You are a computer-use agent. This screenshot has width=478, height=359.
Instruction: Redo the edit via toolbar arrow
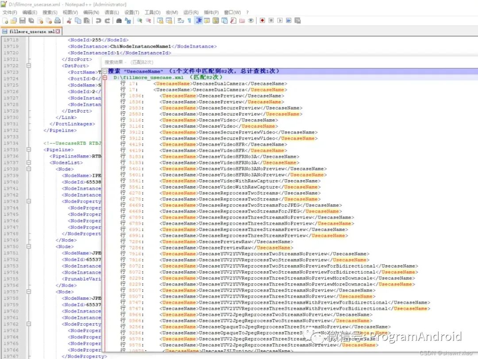107,21
